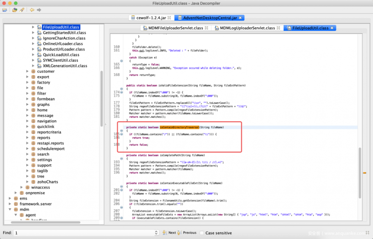
Task: Click the Previous search arrow icon
Action: tap(178, 233)
